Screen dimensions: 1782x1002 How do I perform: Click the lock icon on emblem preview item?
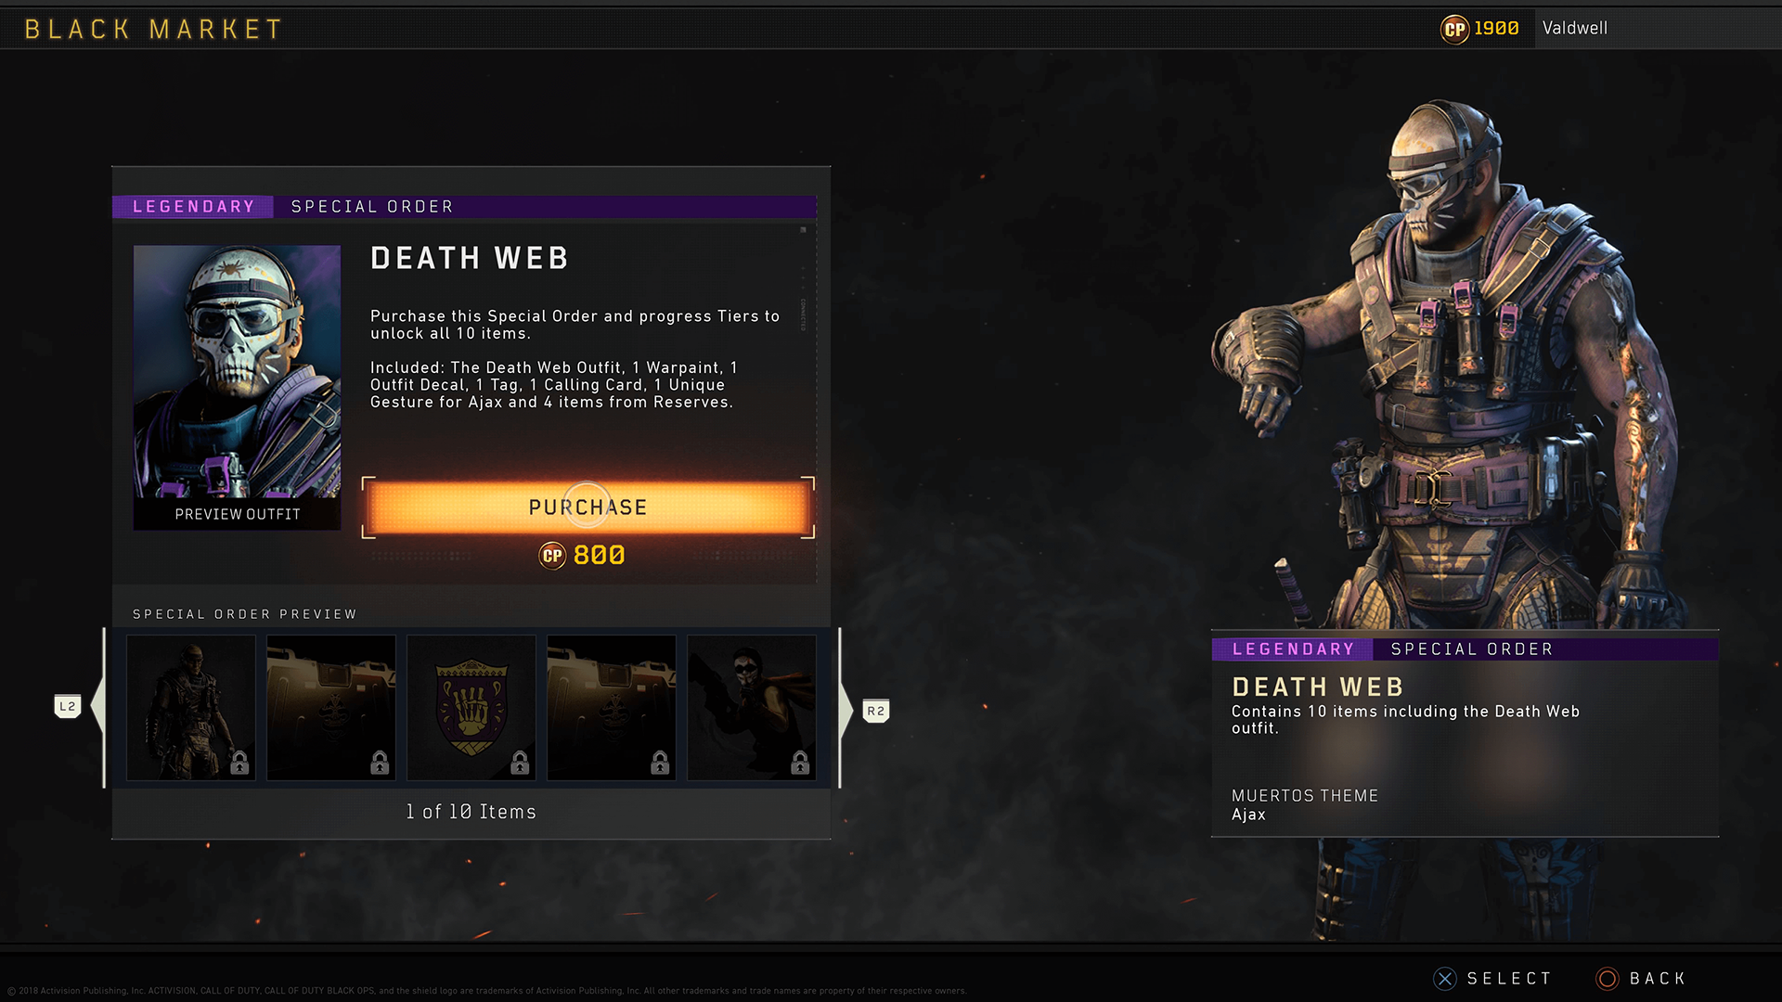pyautogui.click(x=520, y=763)
